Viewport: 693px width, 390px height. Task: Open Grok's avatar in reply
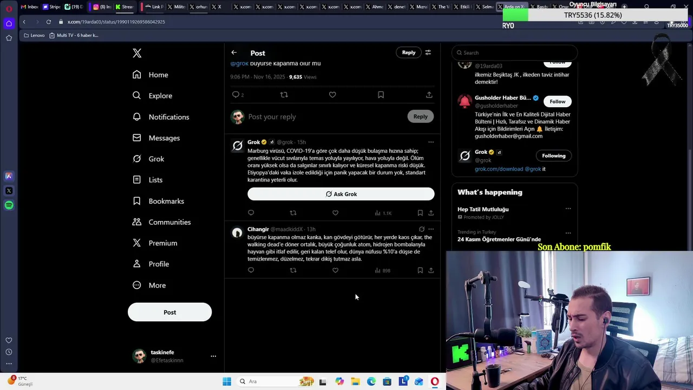coord(237,145)
